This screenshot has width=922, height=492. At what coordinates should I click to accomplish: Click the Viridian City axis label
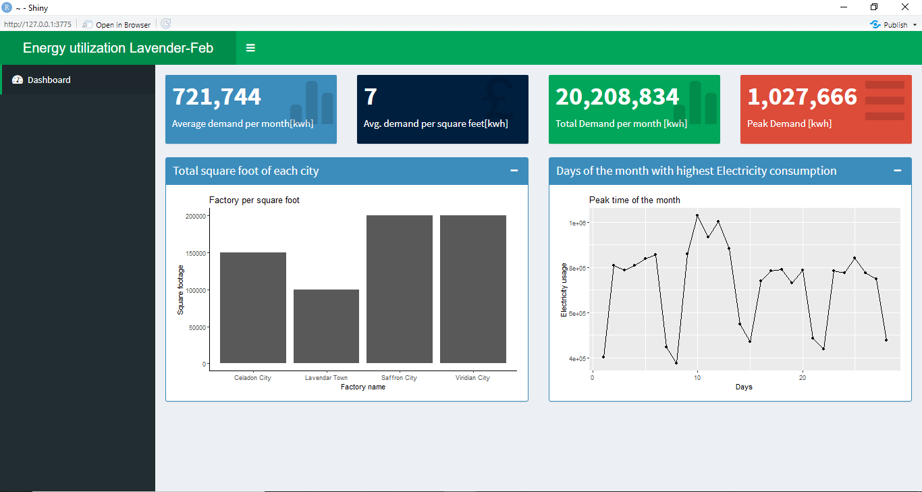472,378
